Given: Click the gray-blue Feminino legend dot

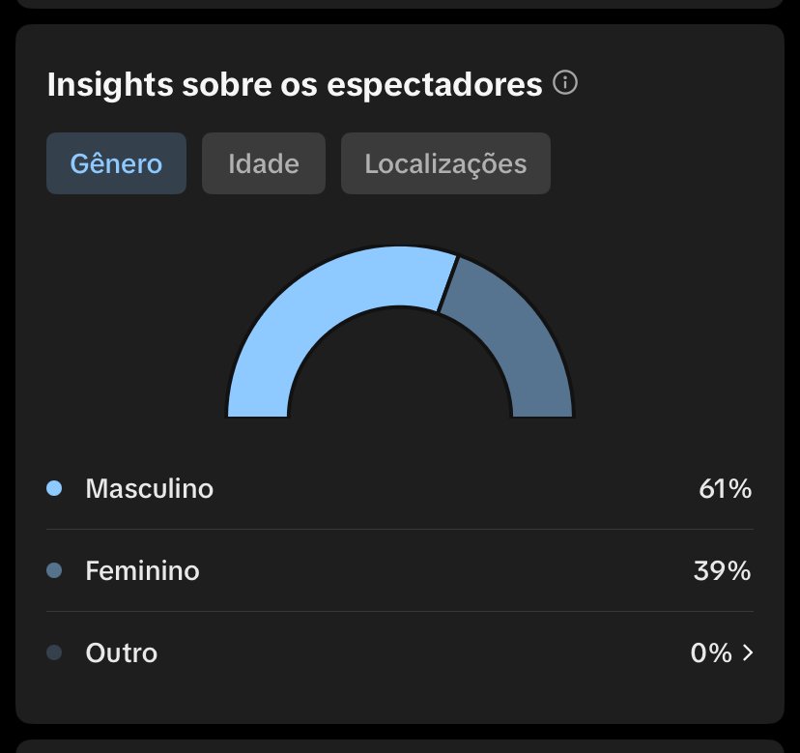Looking at the screenshot, I should pos(54,571).
